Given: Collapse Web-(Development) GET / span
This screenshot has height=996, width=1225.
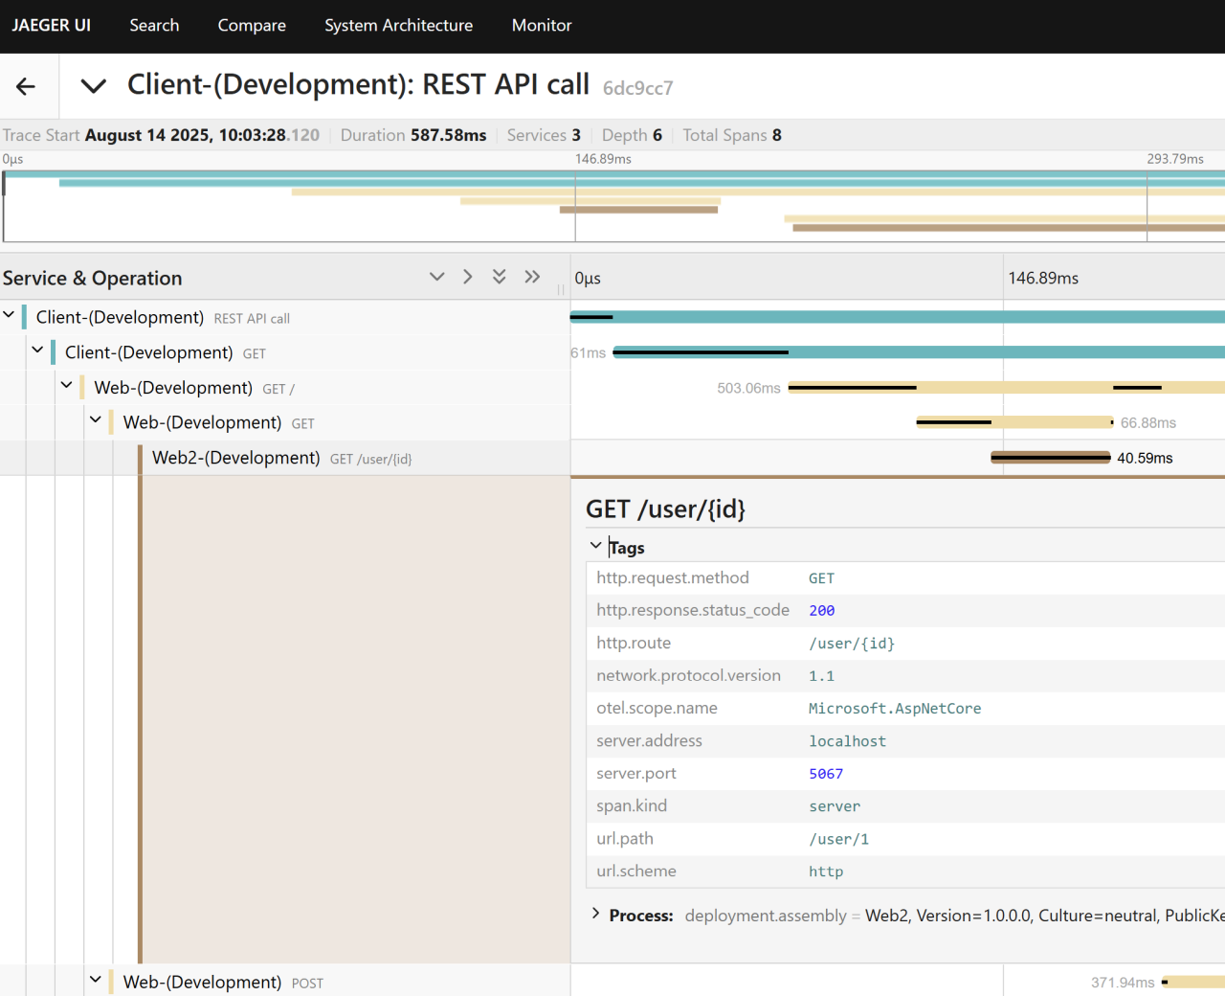Looking at the screenshot, I should 66,385.
